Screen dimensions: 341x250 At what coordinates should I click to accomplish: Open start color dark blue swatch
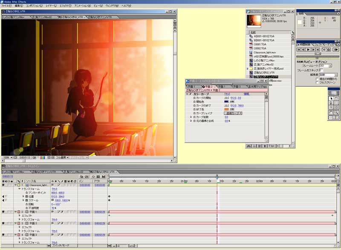(226, 102)
